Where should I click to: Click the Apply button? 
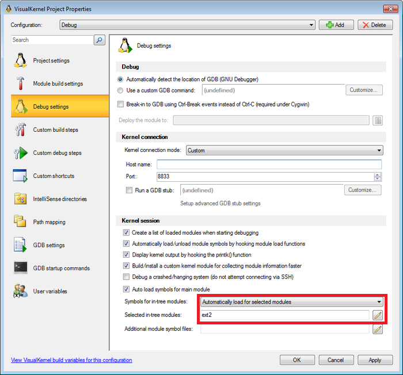375,360
